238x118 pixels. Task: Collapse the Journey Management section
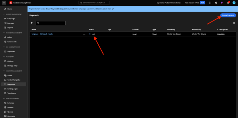point(4,14)
